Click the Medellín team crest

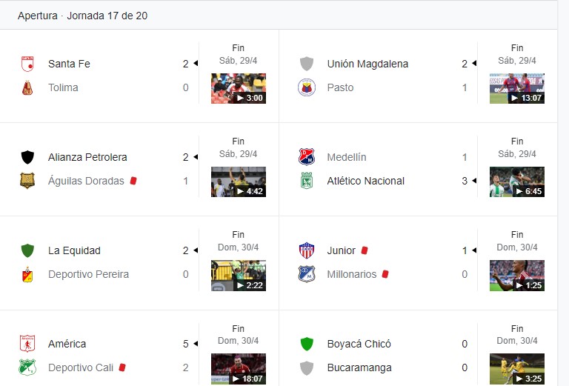(x=307, y=157)
